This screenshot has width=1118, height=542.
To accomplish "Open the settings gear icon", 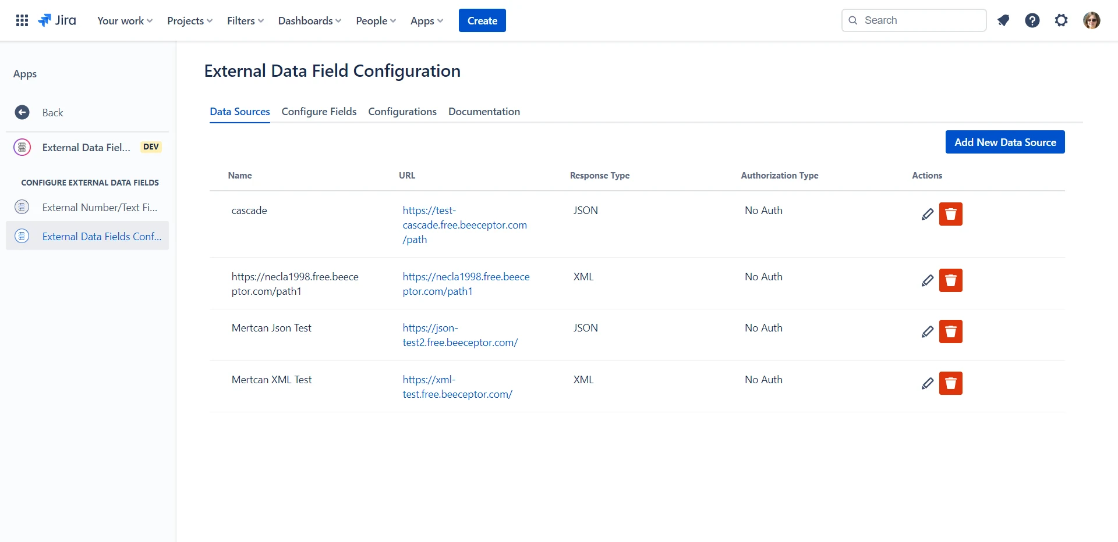I will coord(1062,20).
